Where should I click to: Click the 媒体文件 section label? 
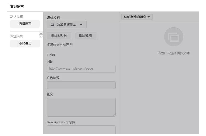point(53,18)
